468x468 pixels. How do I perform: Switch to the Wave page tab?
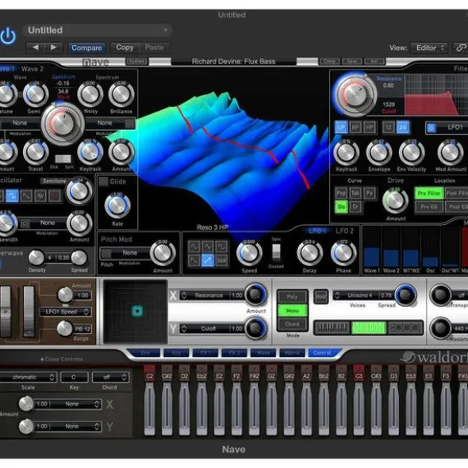pos(263,353)
